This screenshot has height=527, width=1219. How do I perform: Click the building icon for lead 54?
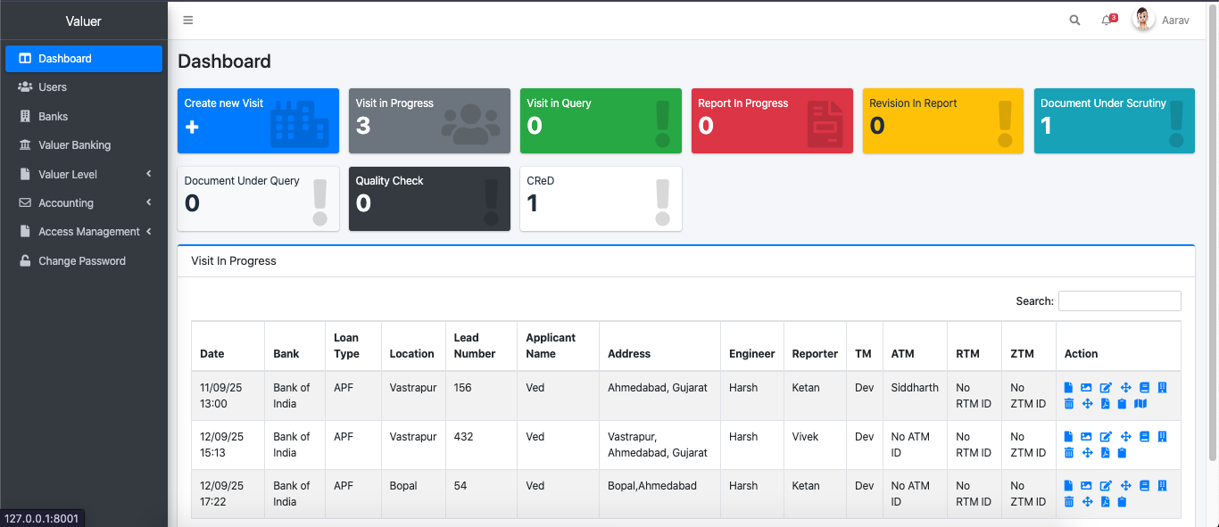coord(1162,486)
